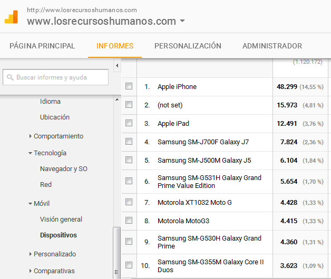The image size is (331, 279).
Task: Click the 5.654 sessions value
Action: coord(288,182)
